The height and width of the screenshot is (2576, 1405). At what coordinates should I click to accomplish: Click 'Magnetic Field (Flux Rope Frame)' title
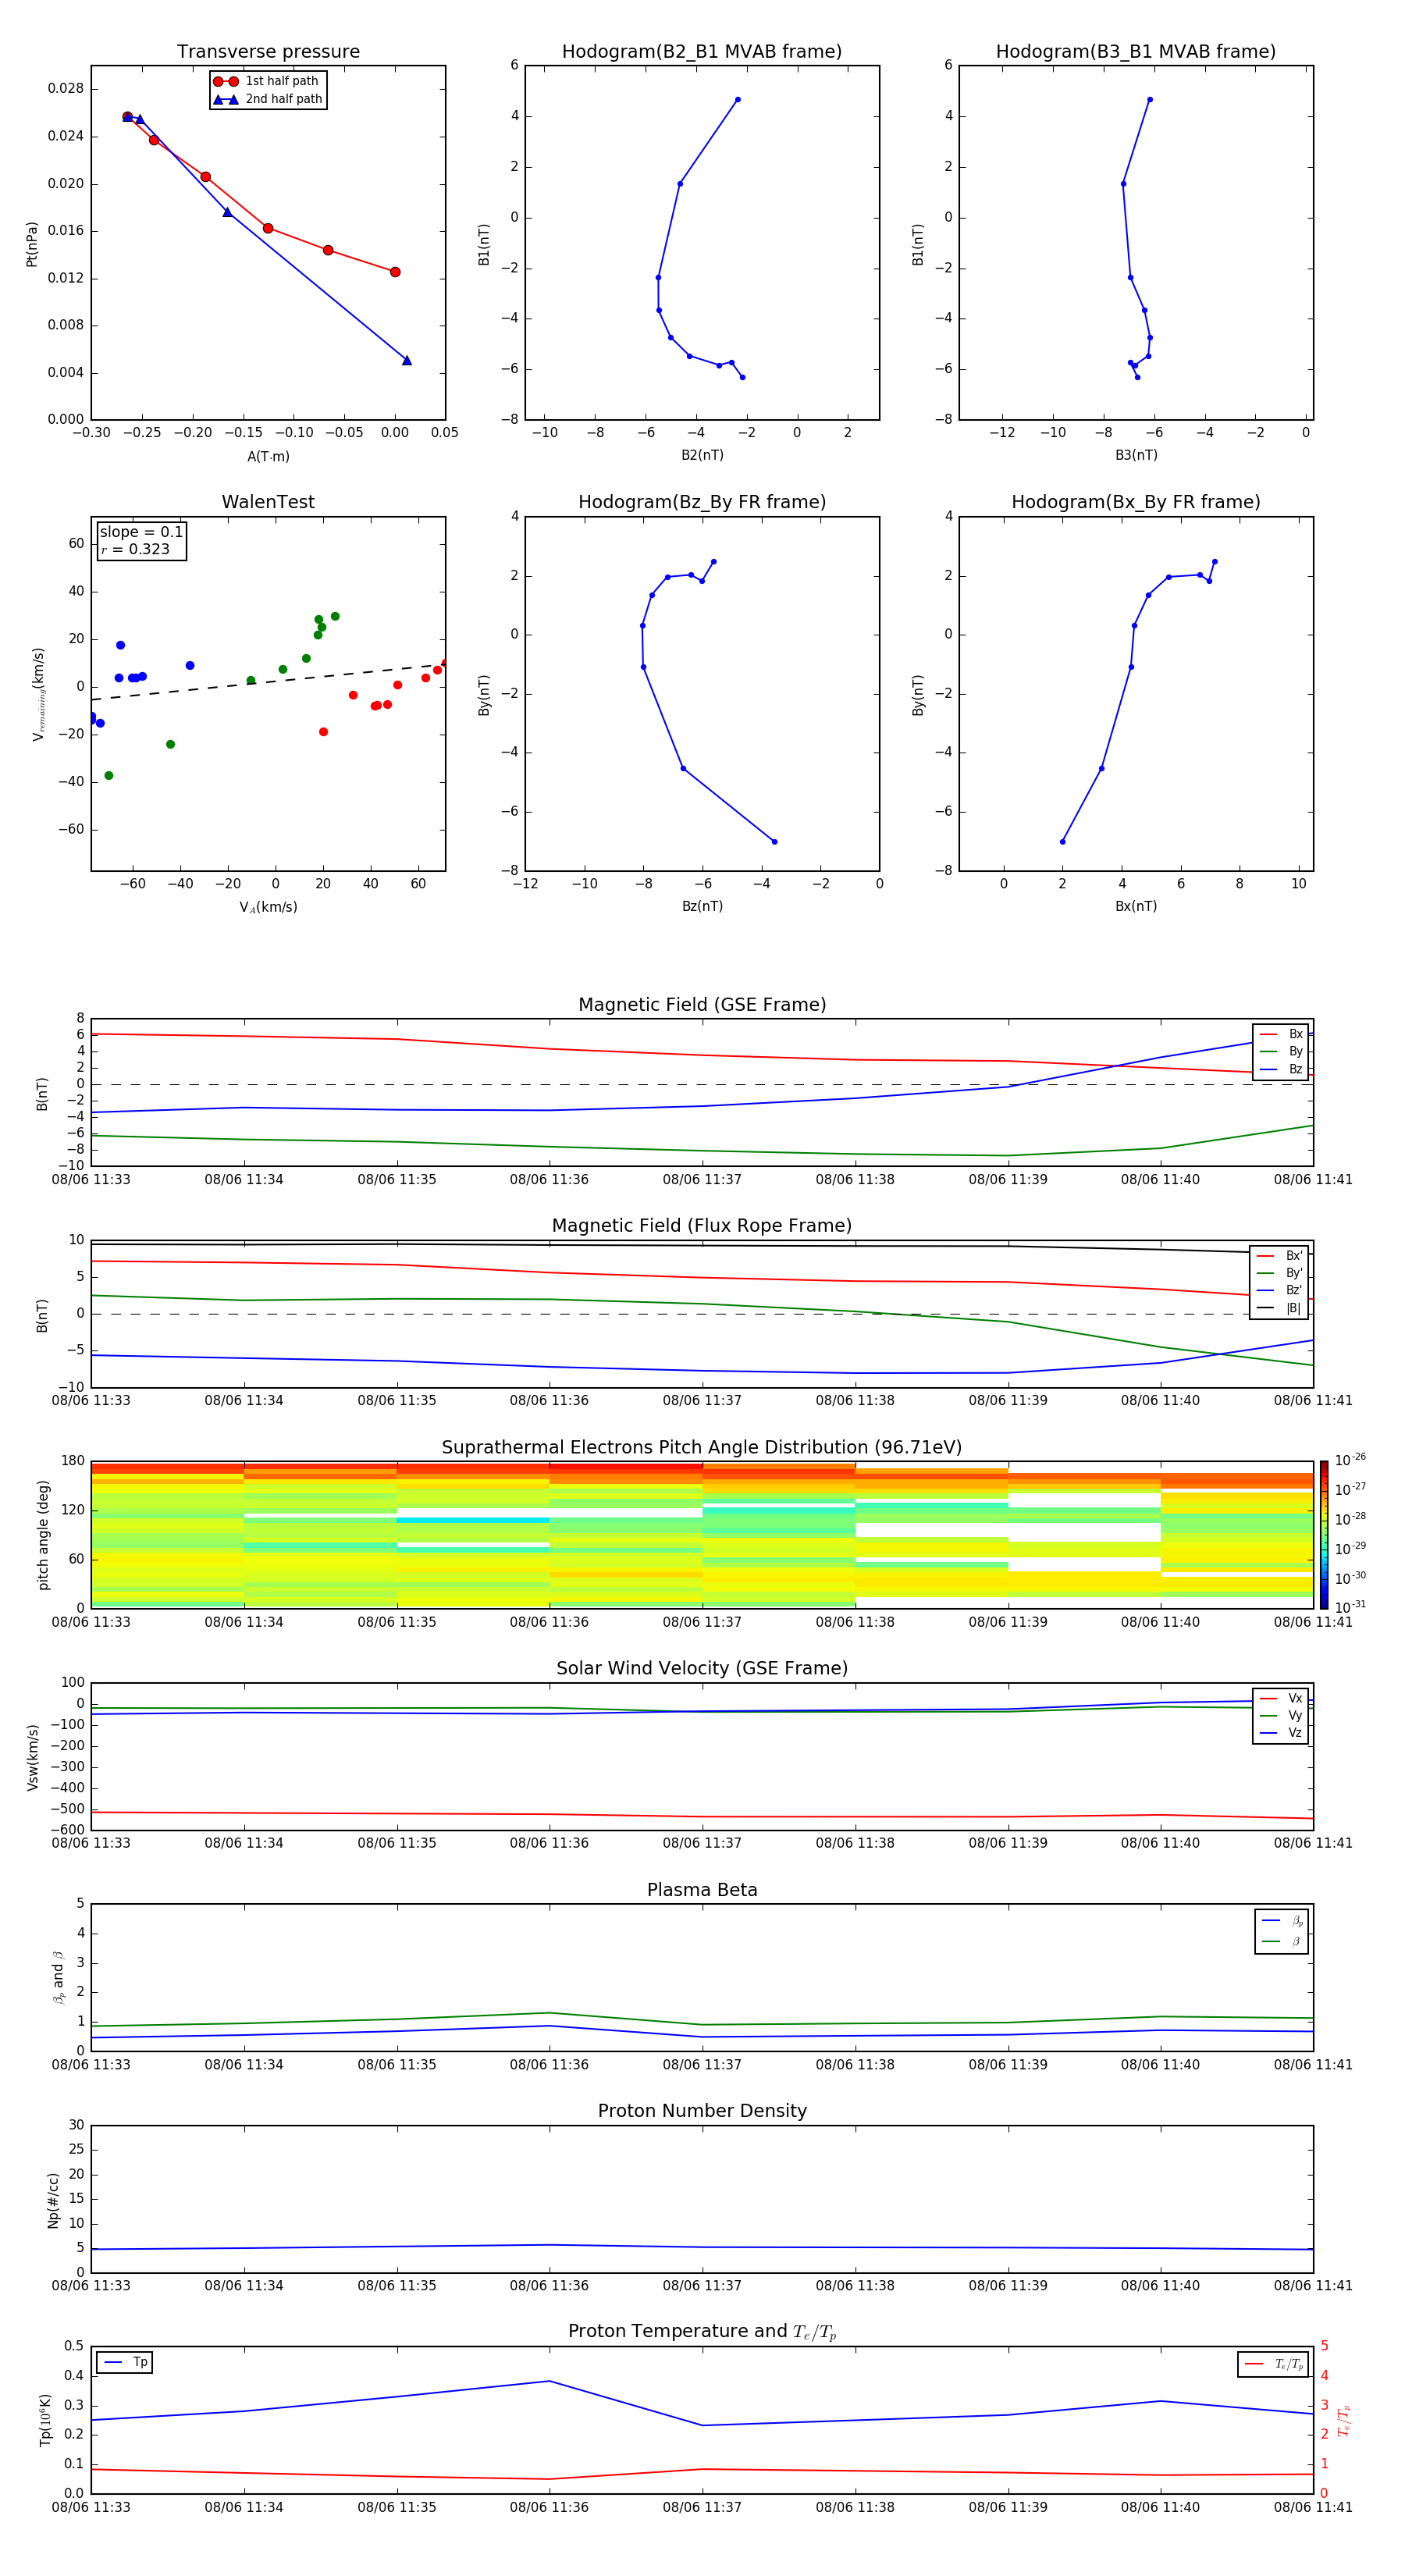click(702, 1226)
